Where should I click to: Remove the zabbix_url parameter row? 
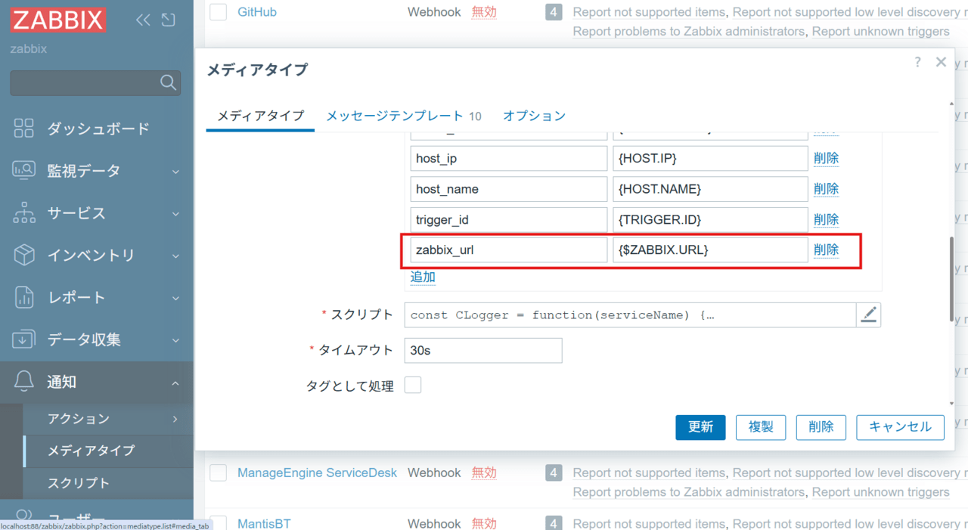[x=826, y=250]
